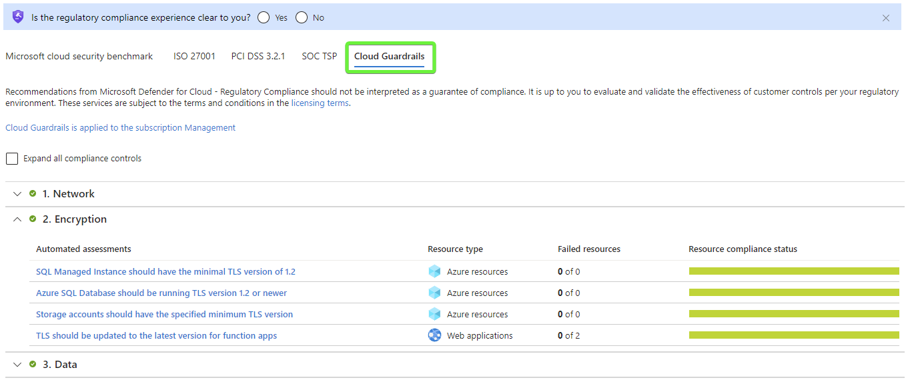Image resolution: width=908 pixels, height=380 pixels.
Task: Click Azure resources cube icon in SQL Managed Instance row
Action: click(x=434, y=271)
